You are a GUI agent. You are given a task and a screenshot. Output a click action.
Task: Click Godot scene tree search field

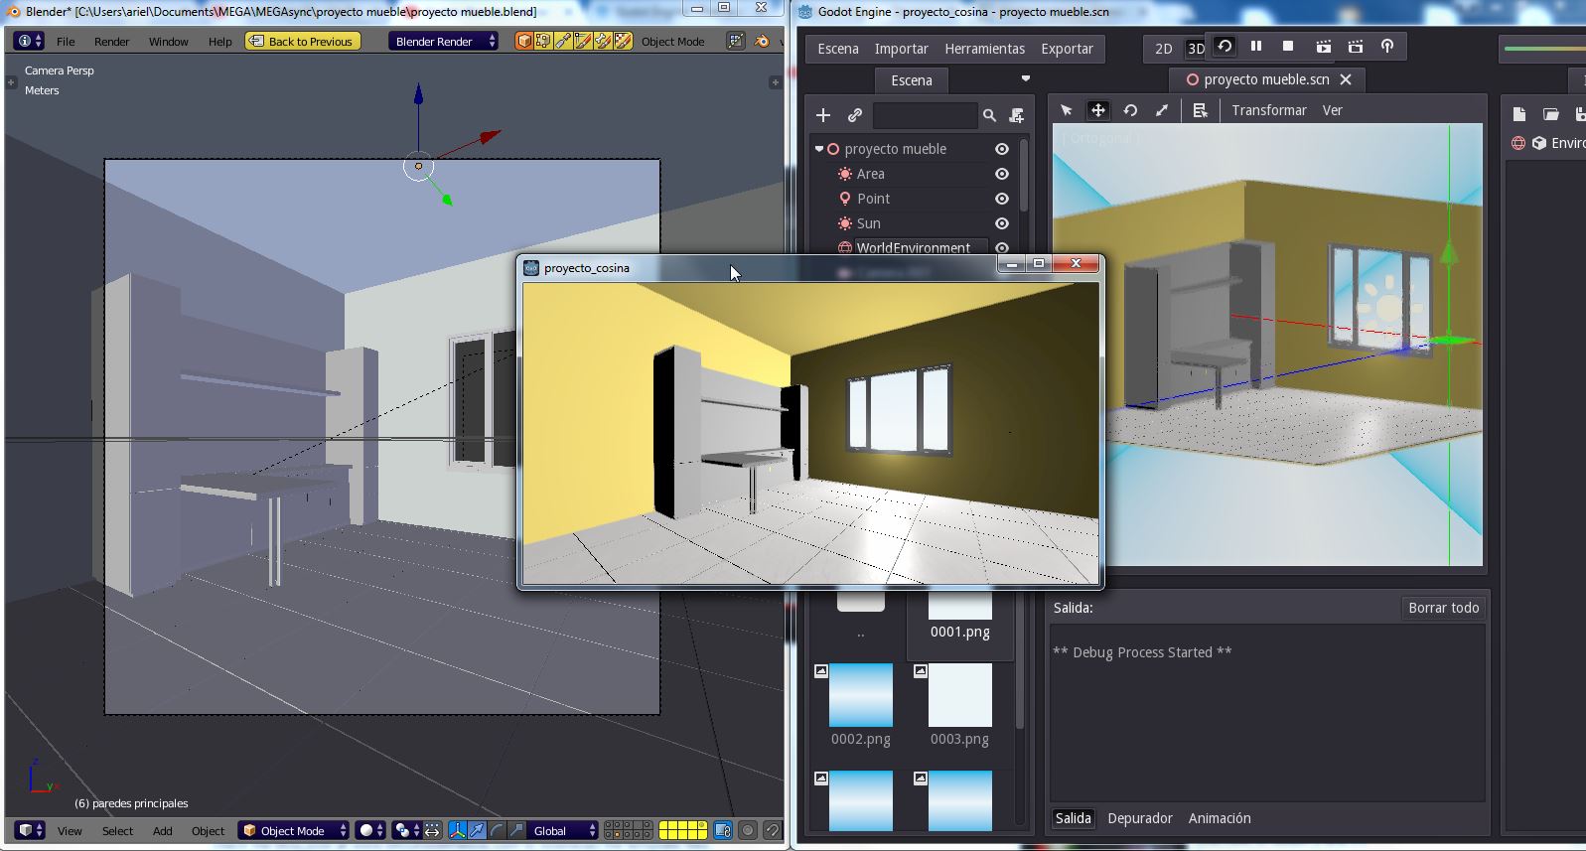[x=925, y=115]
